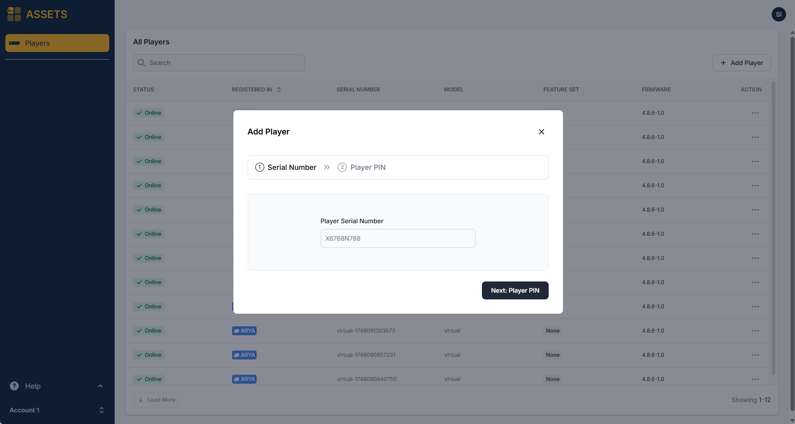Click serial virtual-1746090640750

point(366,379)
